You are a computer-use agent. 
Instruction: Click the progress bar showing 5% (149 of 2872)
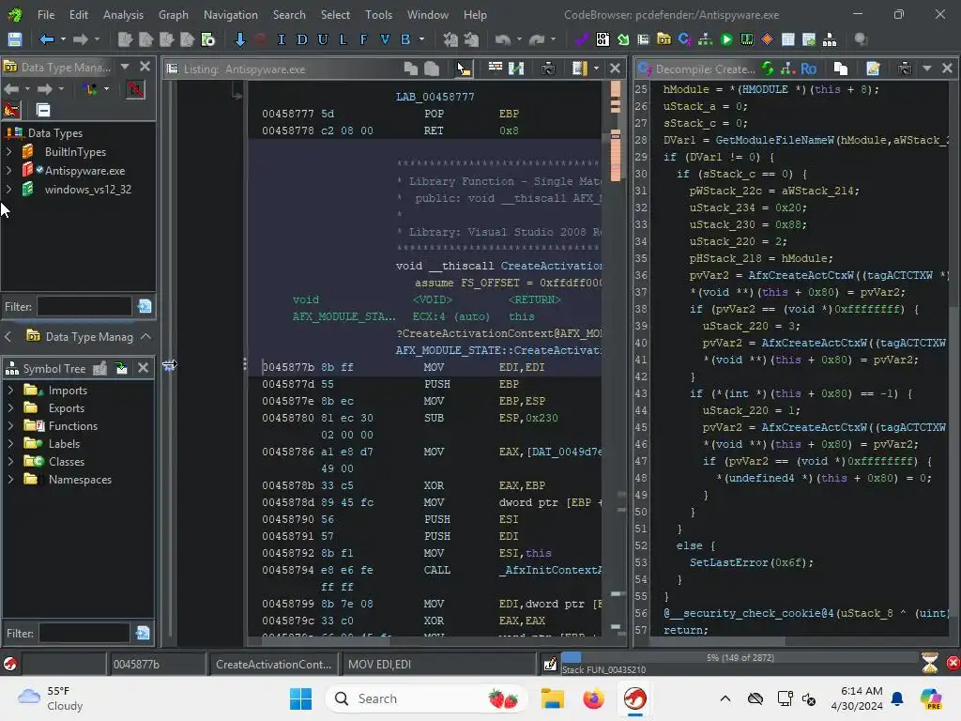pos(740,658)
